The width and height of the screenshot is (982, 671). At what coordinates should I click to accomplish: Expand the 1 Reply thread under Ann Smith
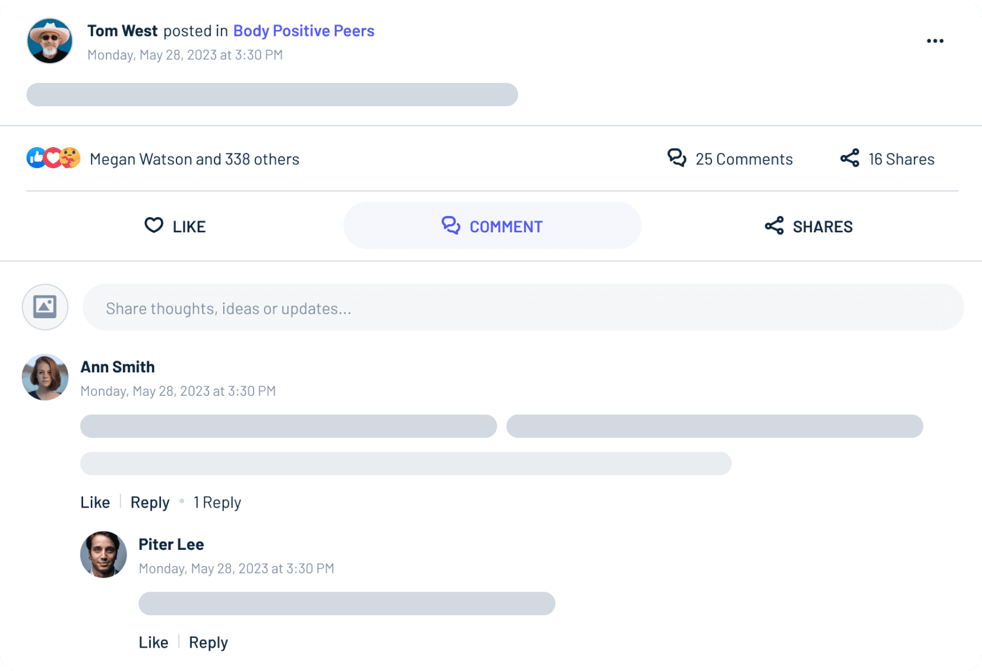pos(217,502)
